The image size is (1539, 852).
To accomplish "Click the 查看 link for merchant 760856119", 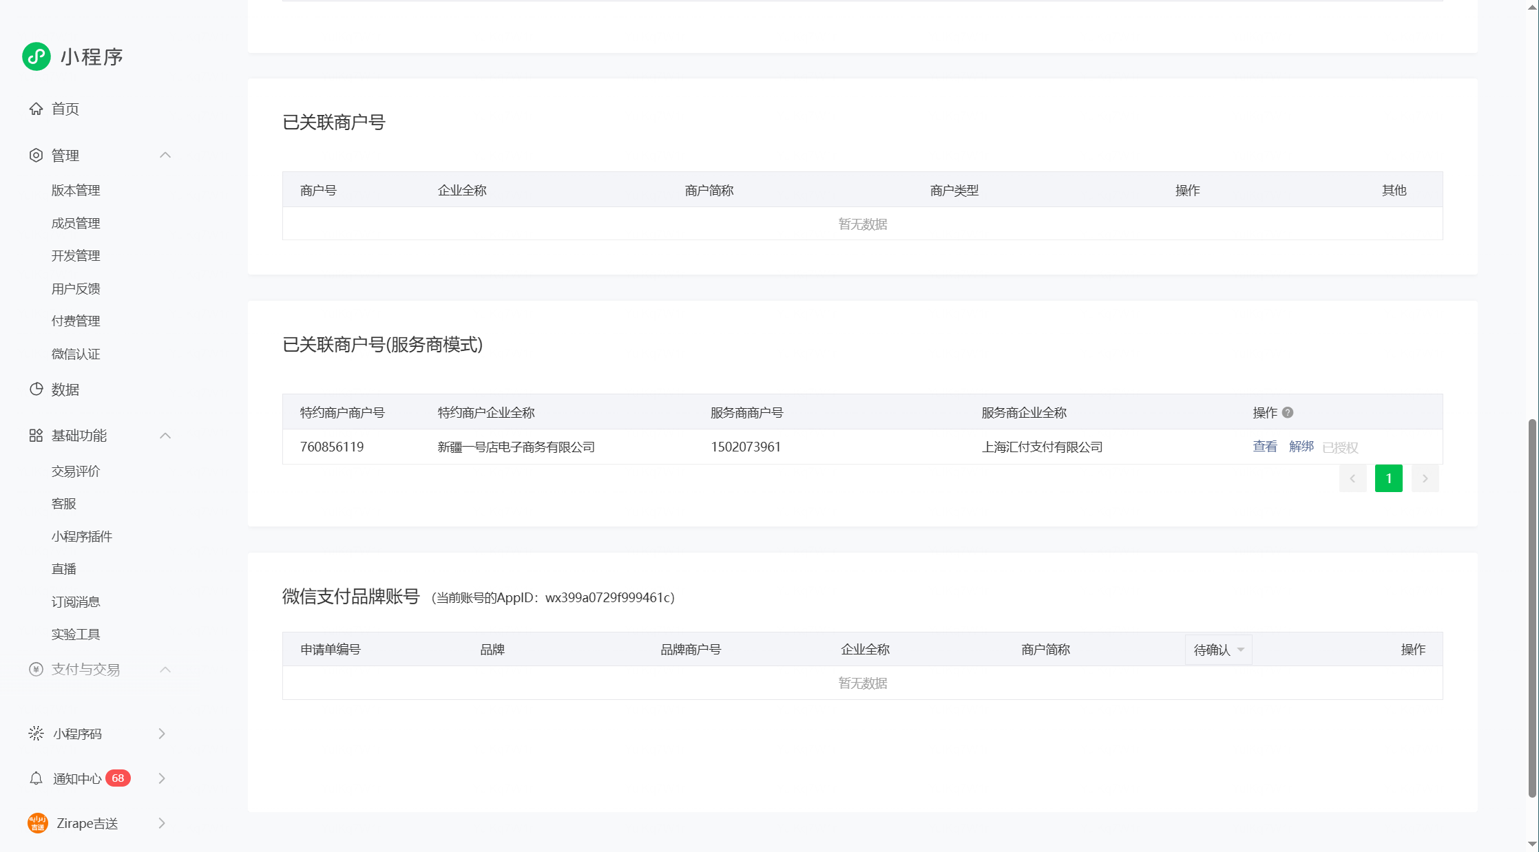I will [x=1264, y=447].
